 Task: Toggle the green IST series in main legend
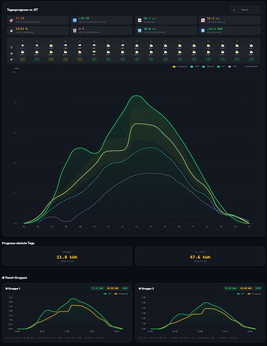221,66
